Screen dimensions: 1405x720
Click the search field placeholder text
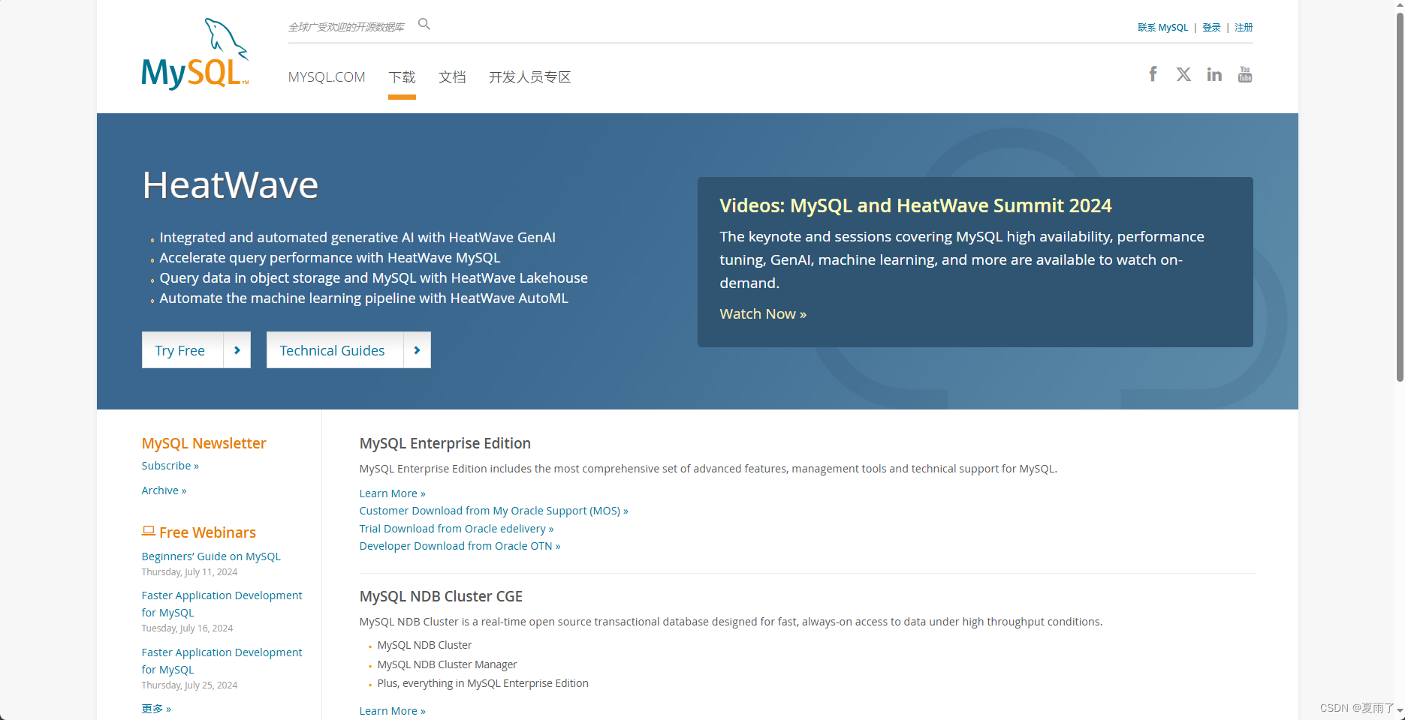(346, 27)
